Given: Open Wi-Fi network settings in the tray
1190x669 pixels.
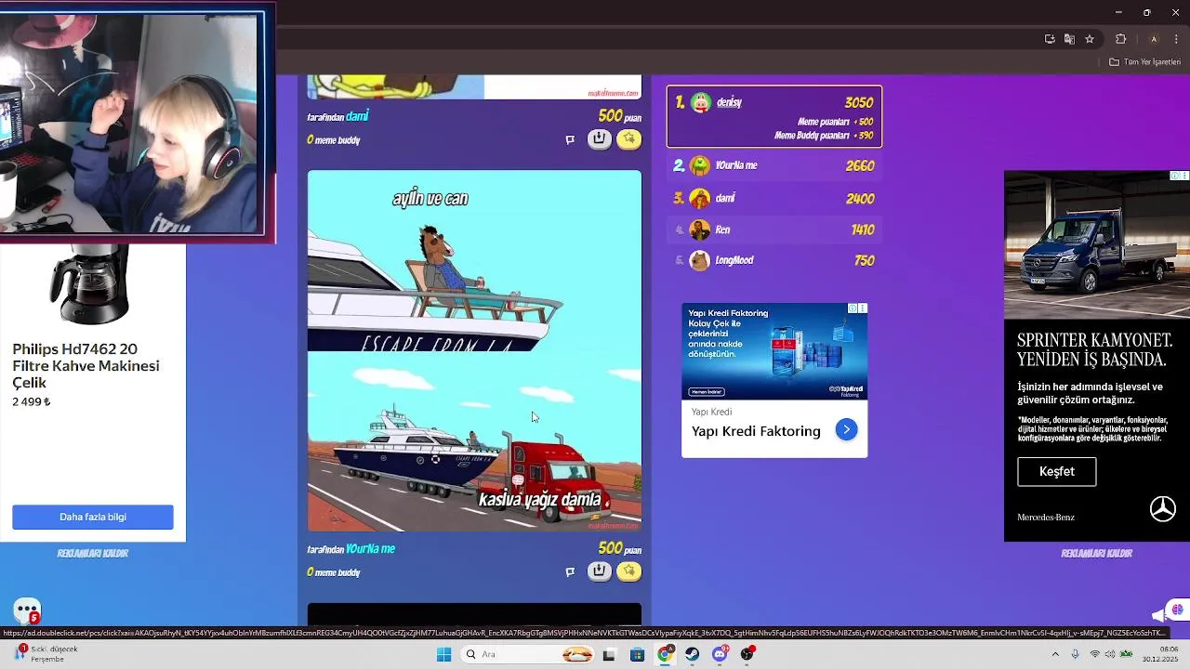Looking at the screenshot, I should 1095,654.
